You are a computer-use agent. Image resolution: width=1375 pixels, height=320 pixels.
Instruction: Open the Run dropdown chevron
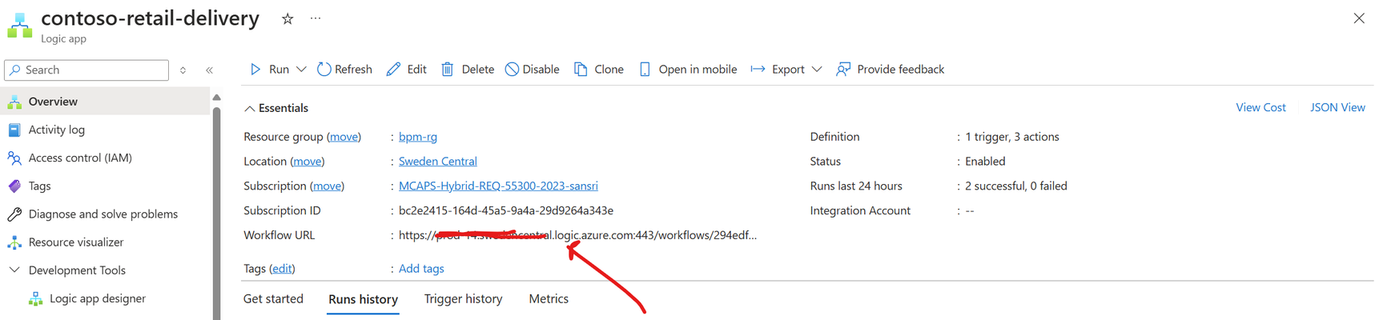[301, 70]
